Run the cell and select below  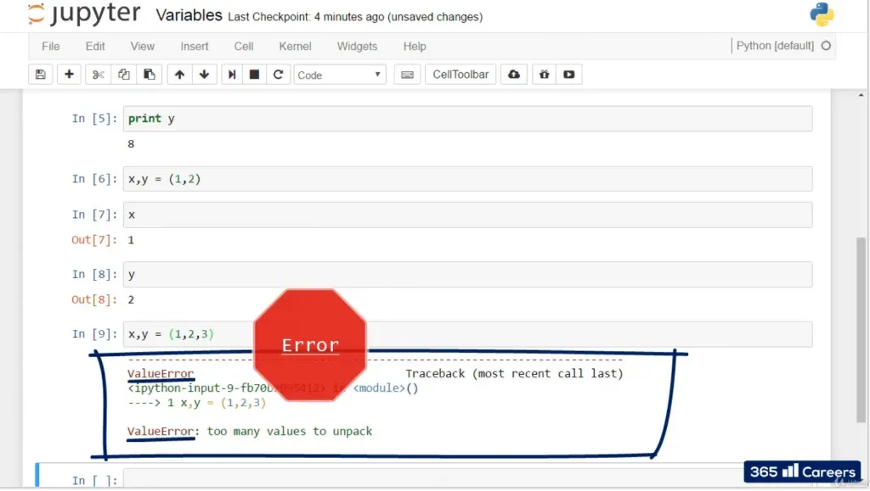coord(231,75)
